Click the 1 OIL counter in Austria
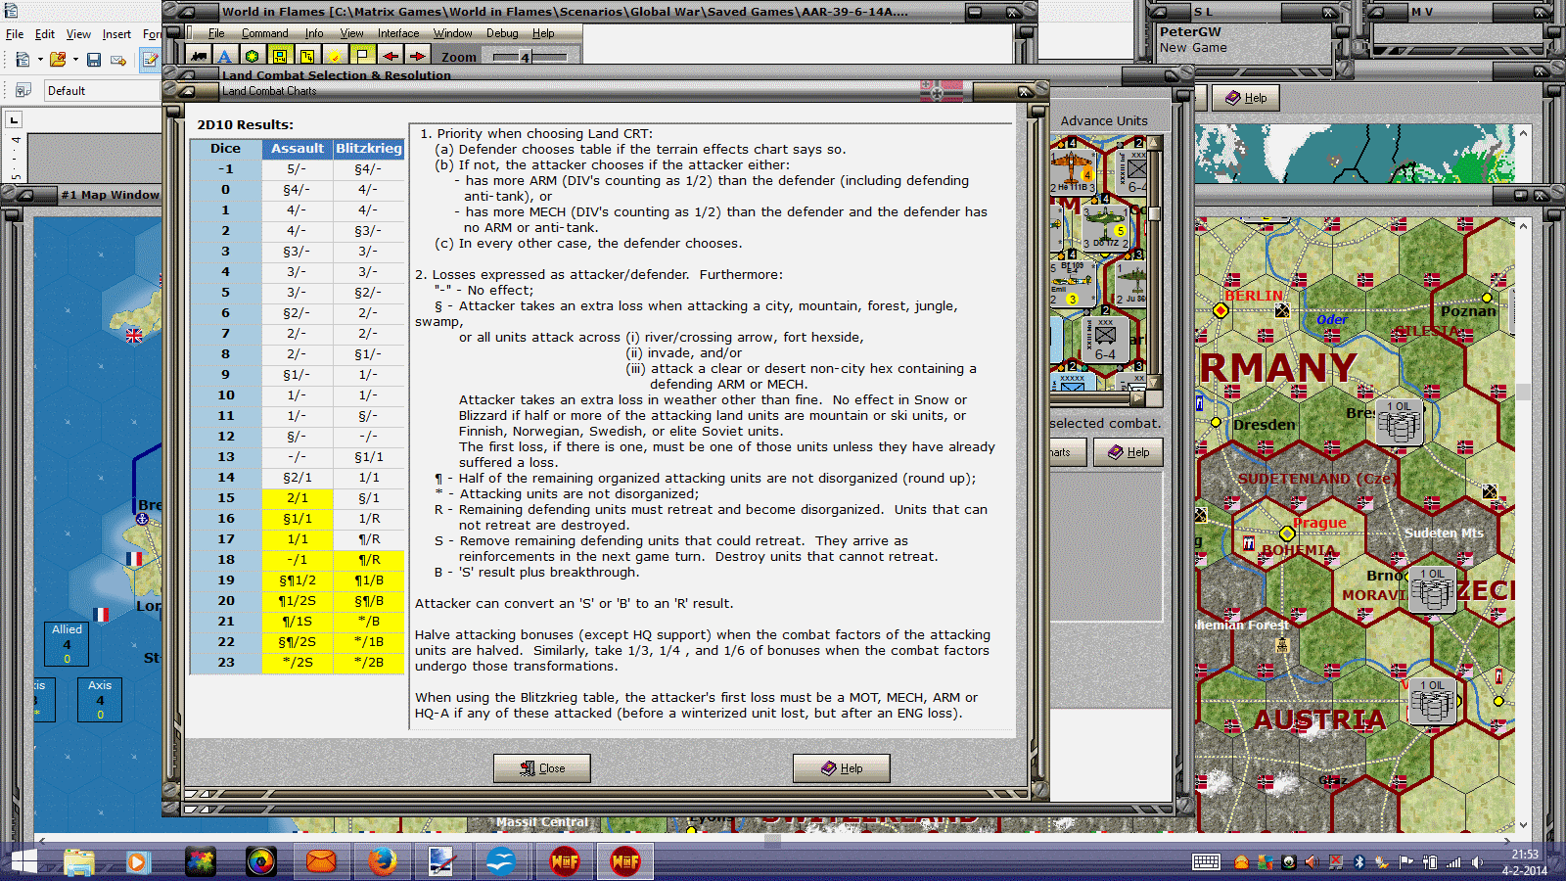This screenshot has width=1566, height=881. pos(1433,702)
